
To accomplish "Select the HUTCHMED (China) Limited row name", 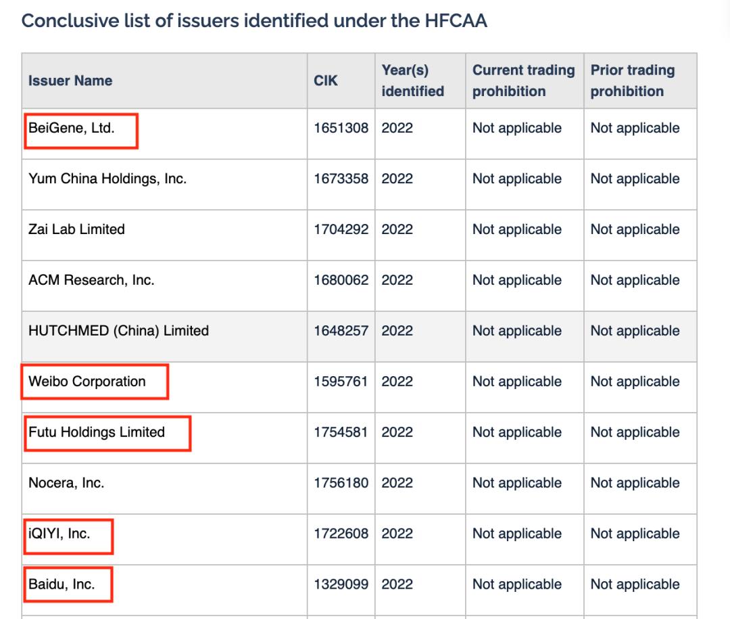I will pyautogui.click(x=118, y=331).
